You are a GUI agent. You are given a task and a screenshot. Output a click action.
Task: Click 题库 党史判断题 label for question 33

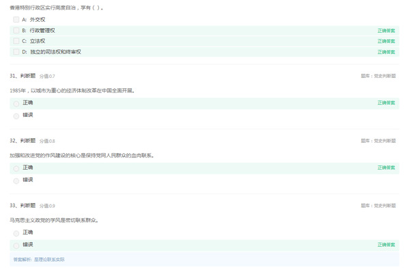click(x=378, y=206)
